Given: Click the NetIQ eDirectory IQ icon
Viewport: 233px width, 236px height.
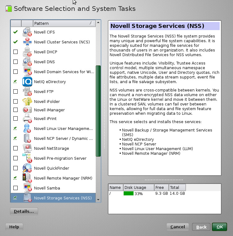Looking at the screenshot, I should tap(27, 82).
